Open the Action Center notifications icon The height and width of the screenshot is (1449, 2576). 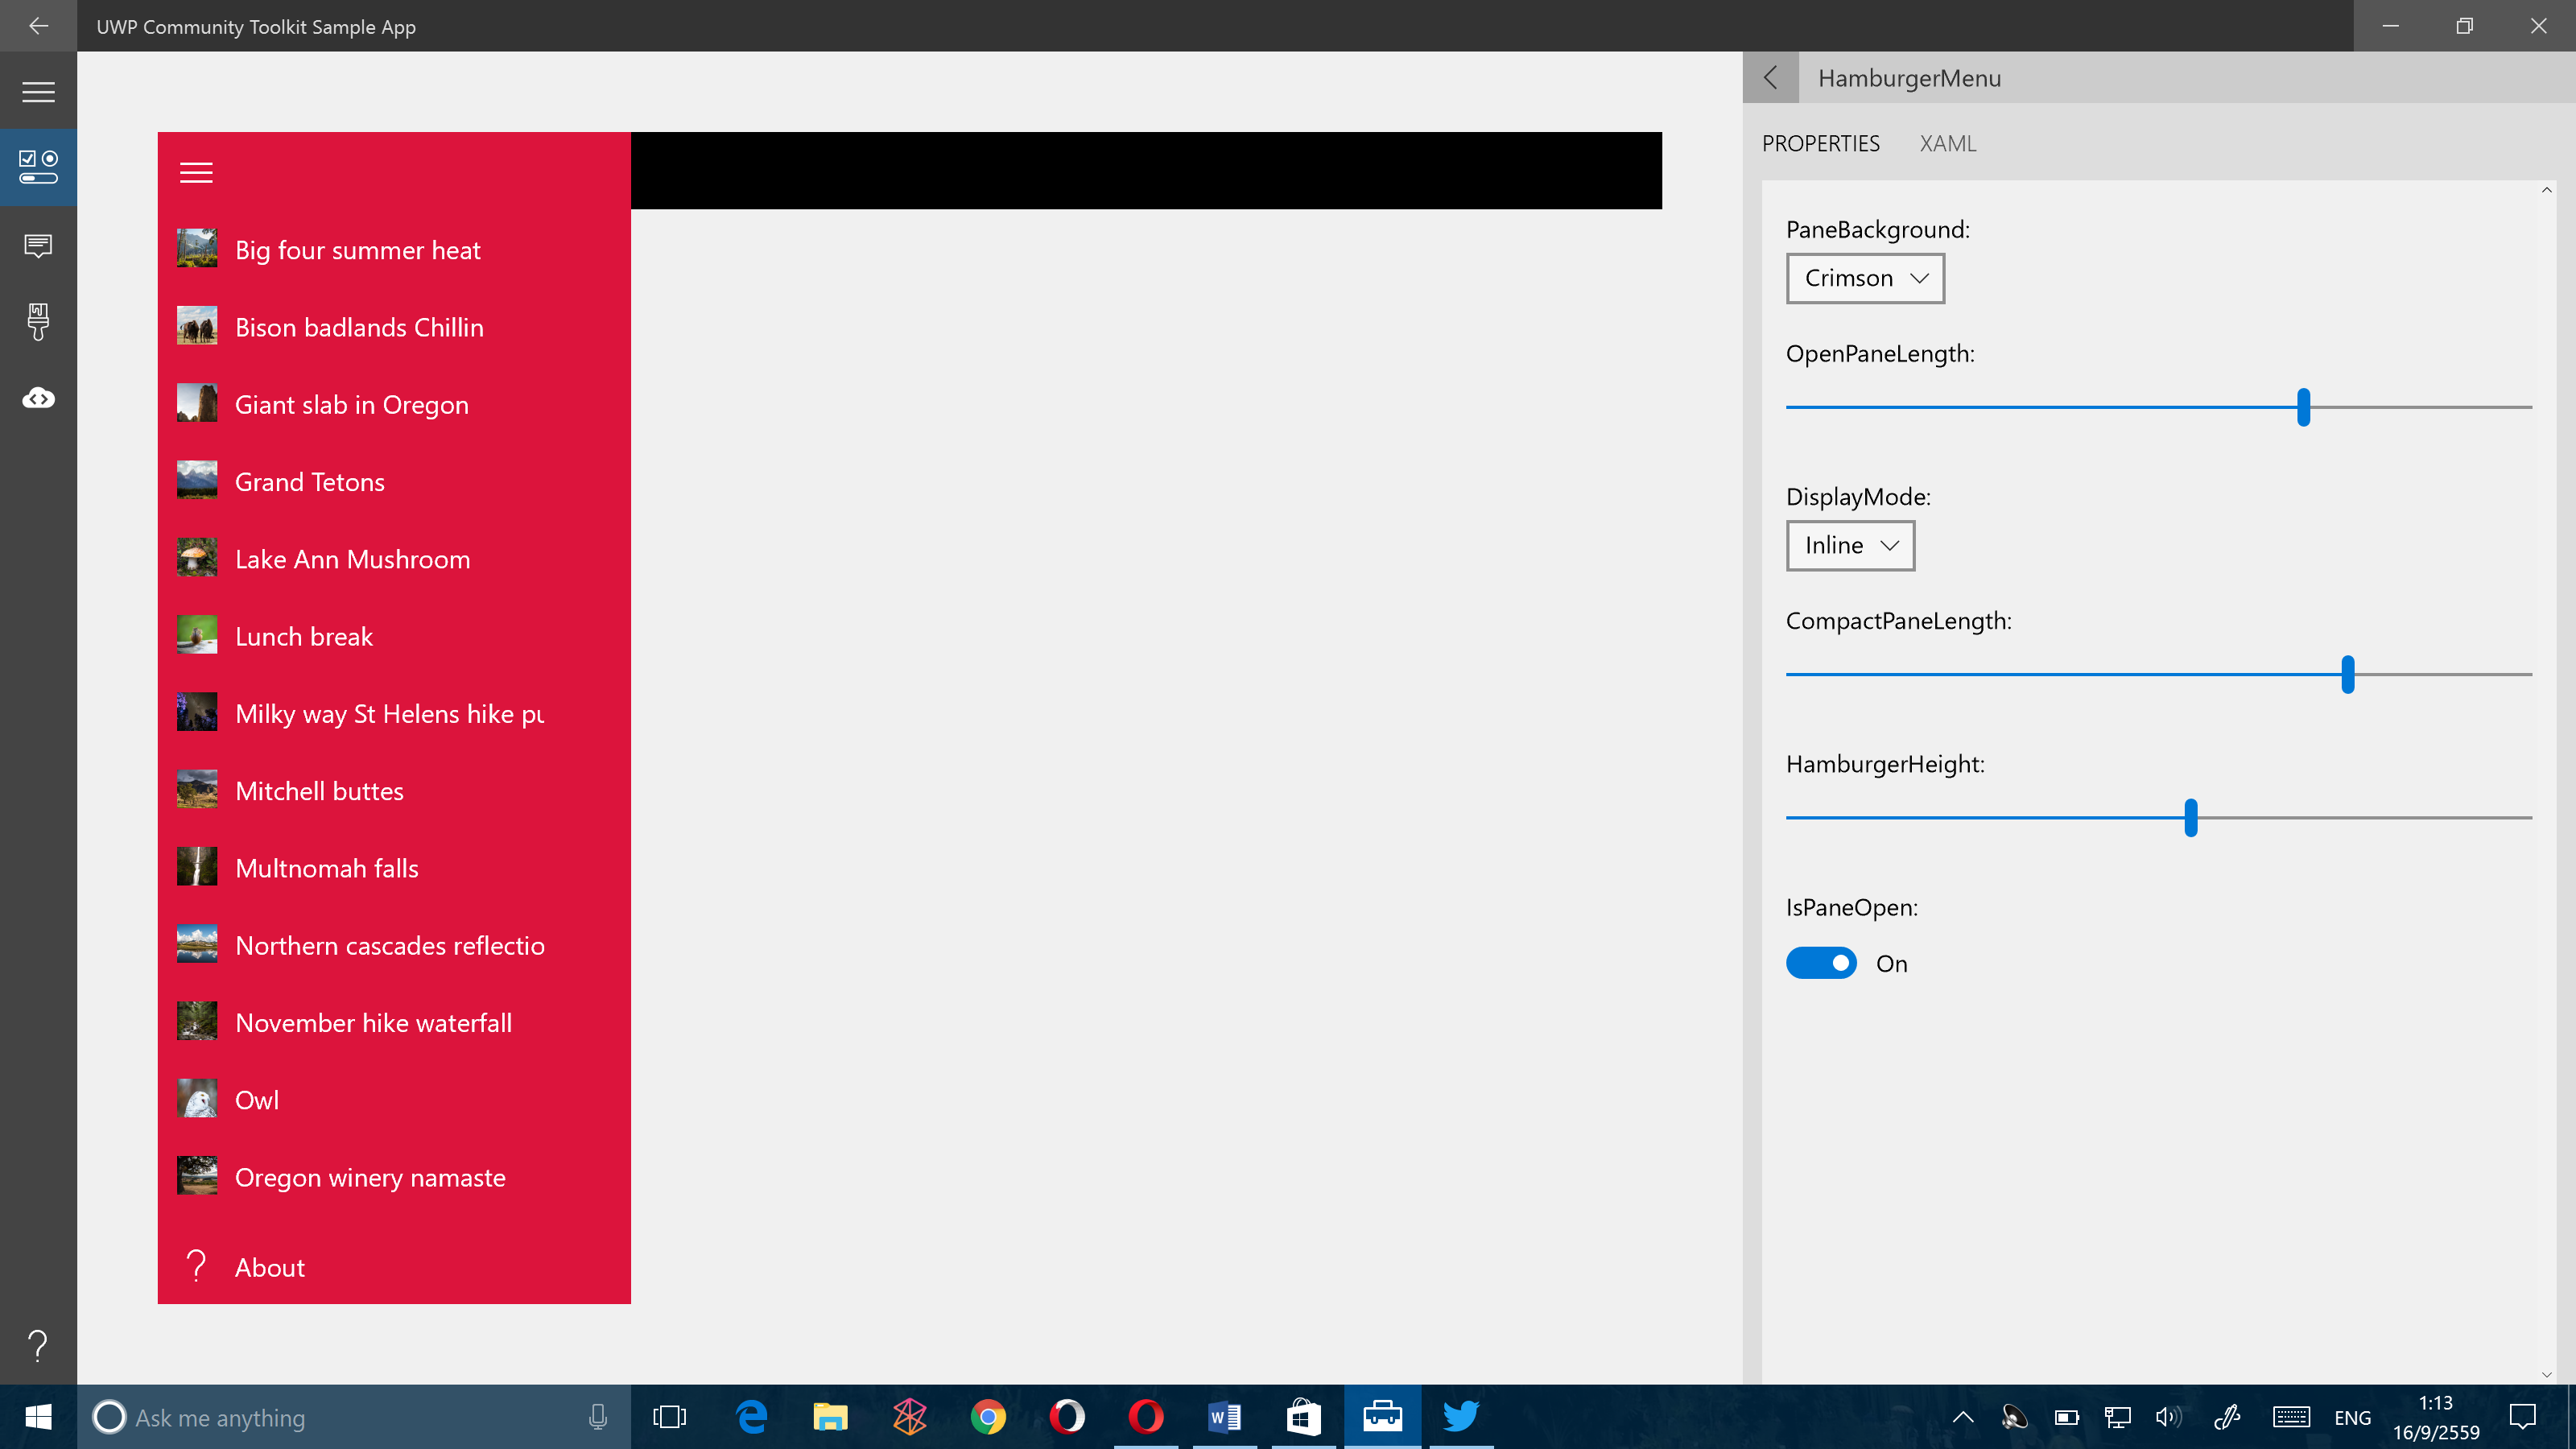pos(2523,1417)
